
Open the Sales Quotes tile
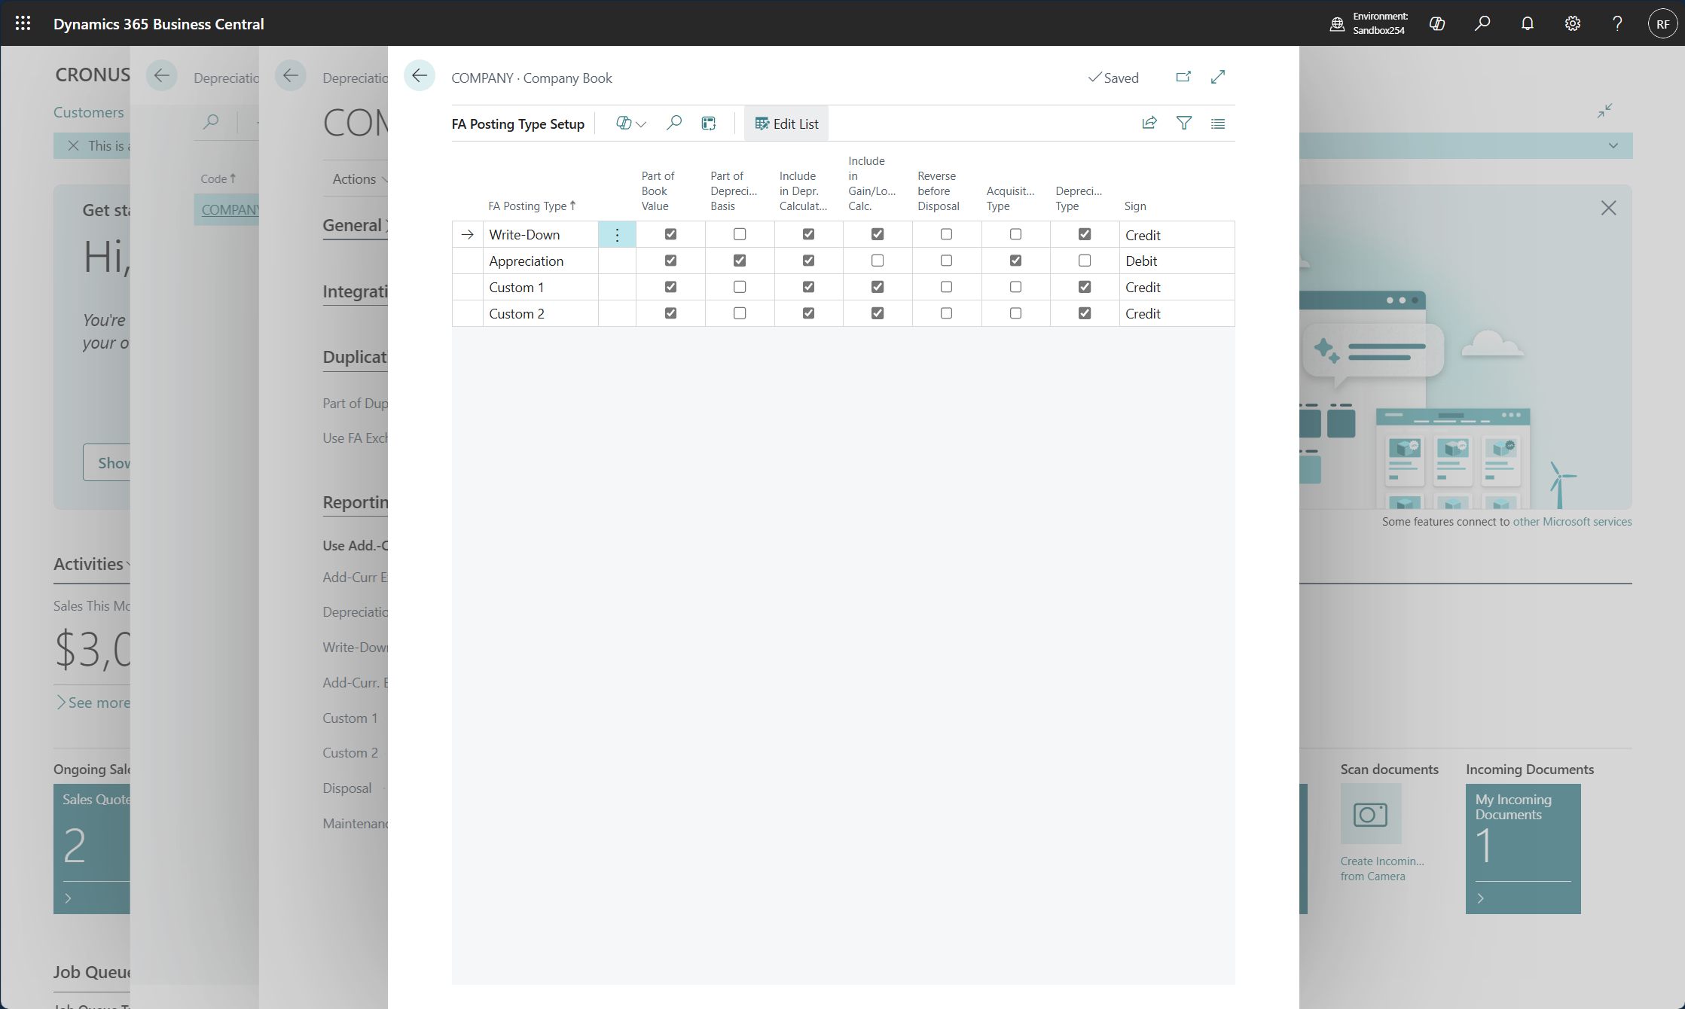[x=91, y=849]
